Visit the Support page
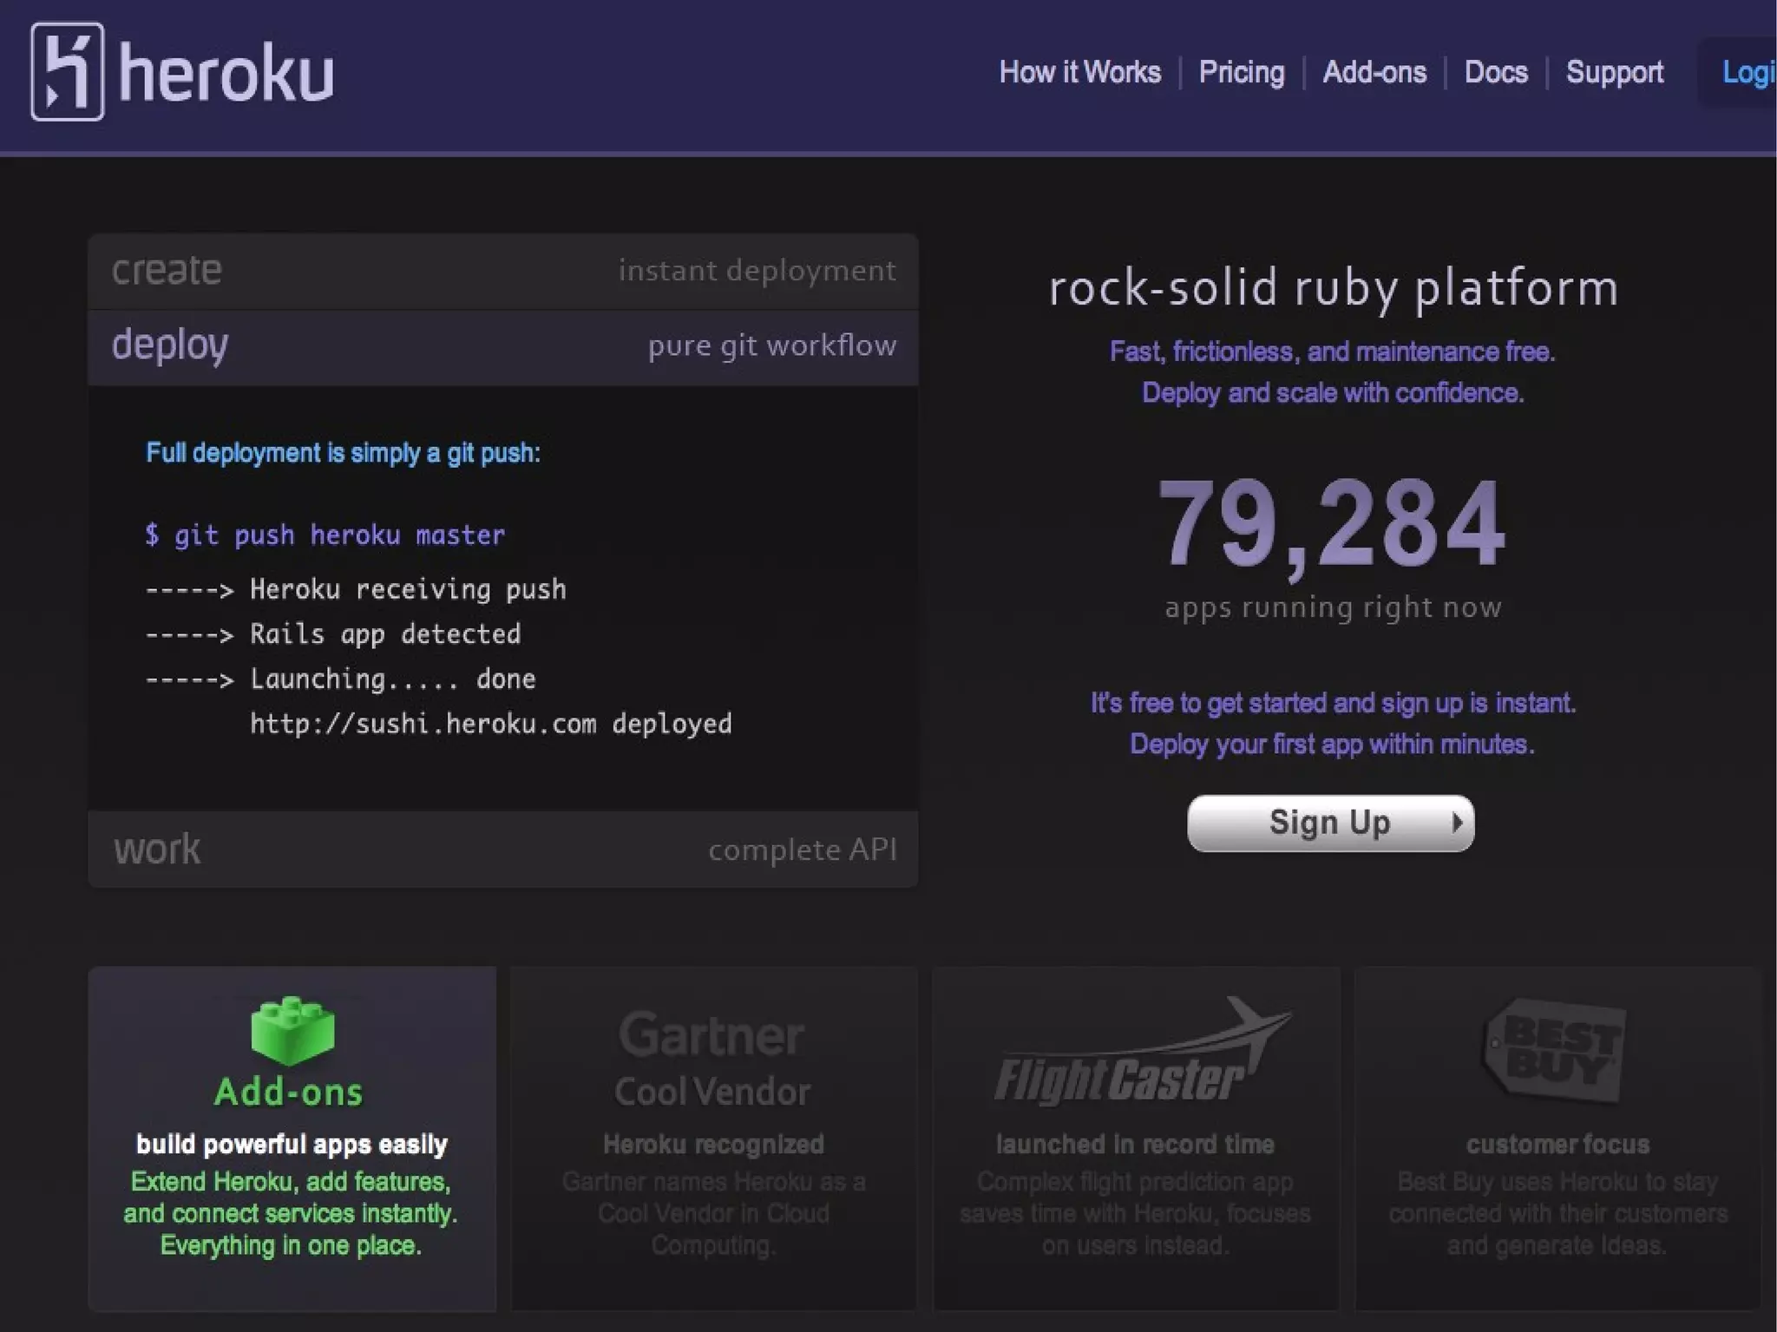1777x1332 pixels. pos(1614,72)
